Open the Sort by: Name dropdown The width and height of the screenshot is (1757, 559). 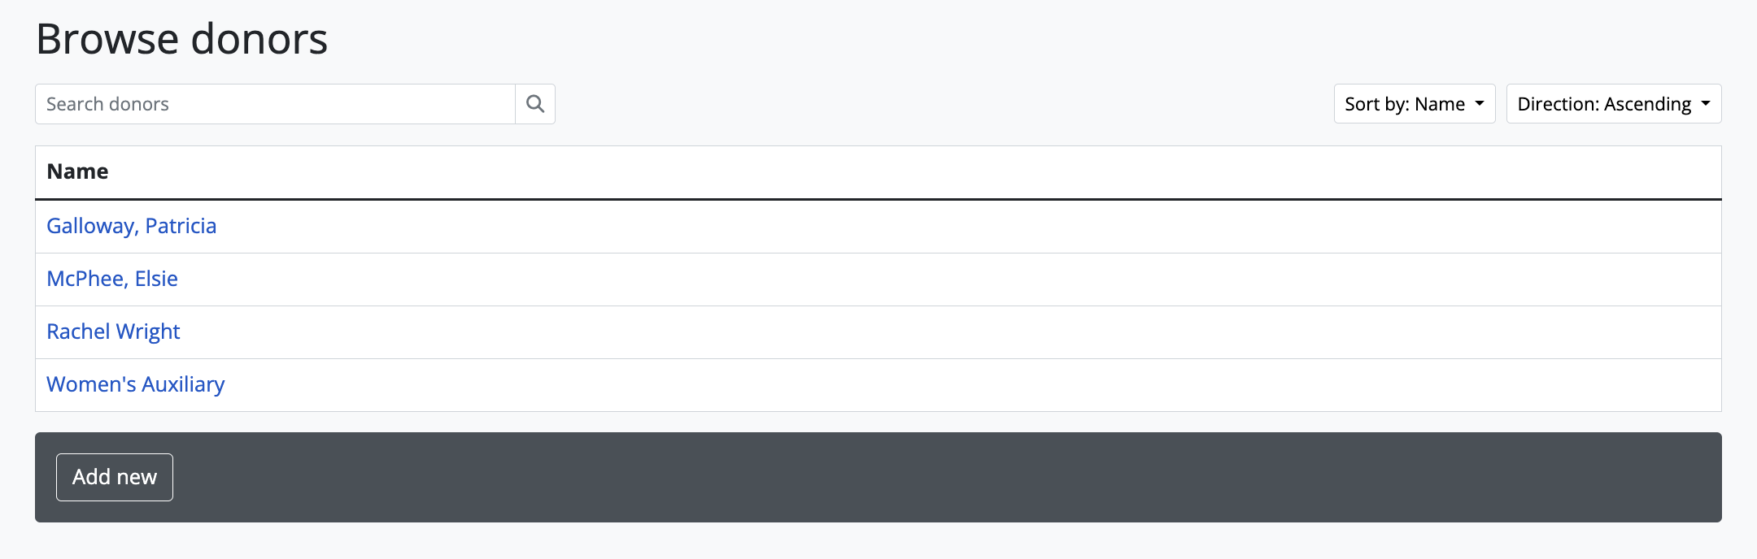1414,104
